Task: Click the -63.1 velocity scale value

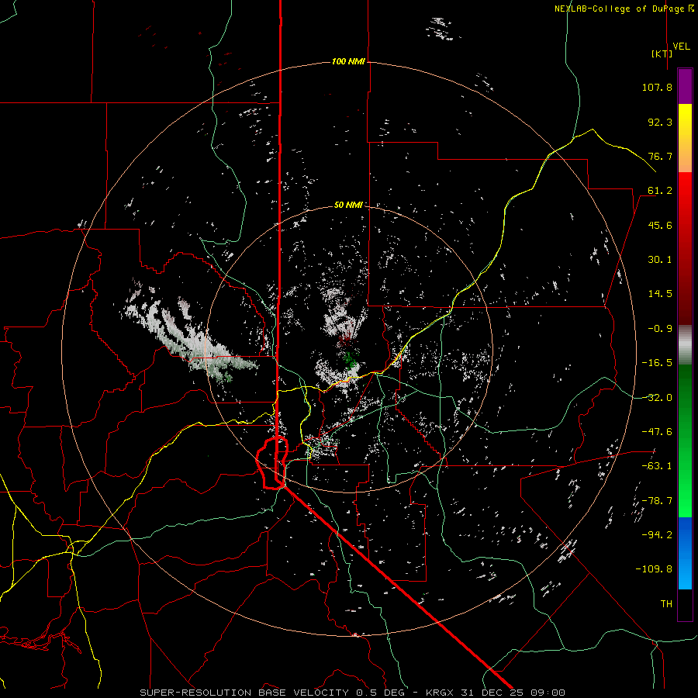Action: (x=657, y=466)
